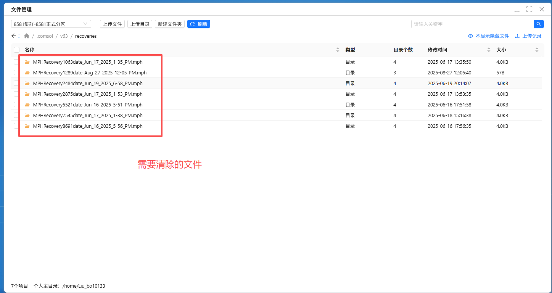Check the MPHRecovery5521date_Jun_16 folder checkbox

coord(16,105)
